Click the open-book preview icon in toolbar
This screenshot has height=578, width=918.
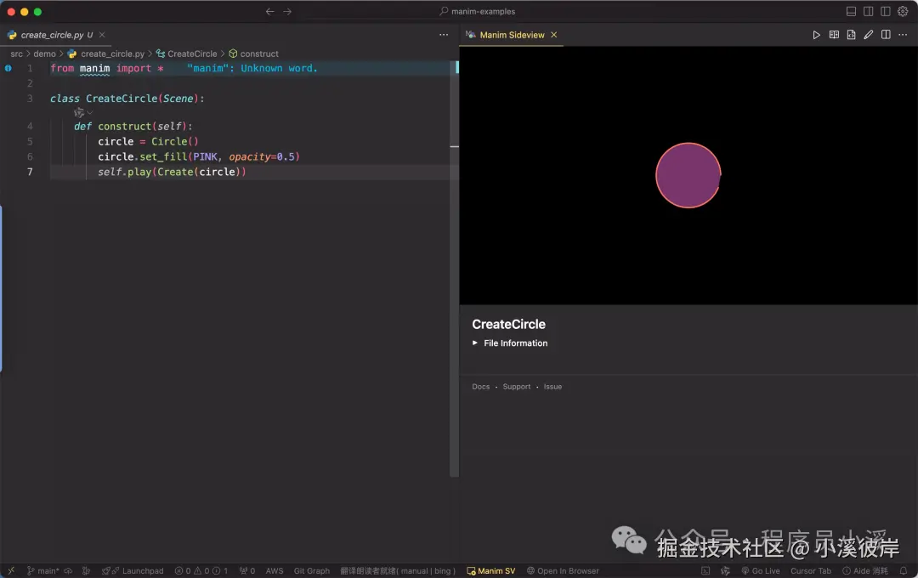pyautogui.click(x=835, y=35)
